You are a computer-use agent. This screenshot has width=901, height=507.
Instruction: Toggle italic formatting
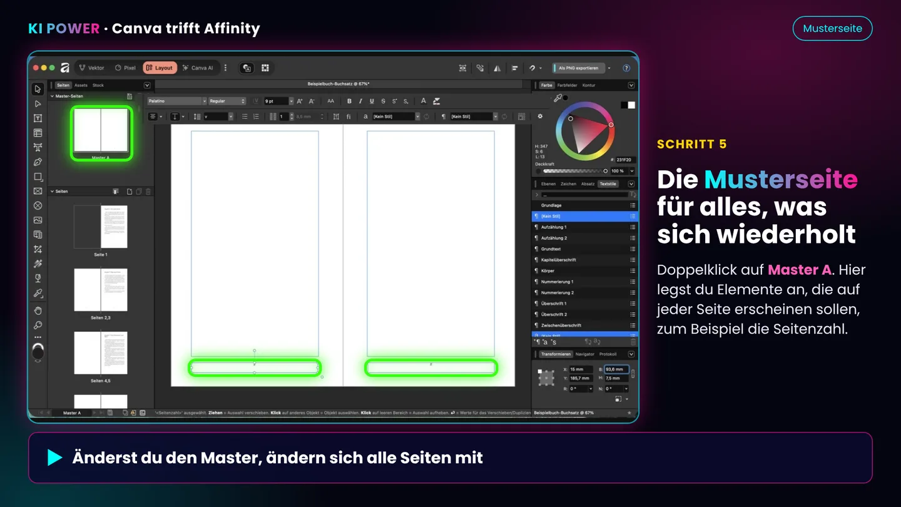pos(360,101)
